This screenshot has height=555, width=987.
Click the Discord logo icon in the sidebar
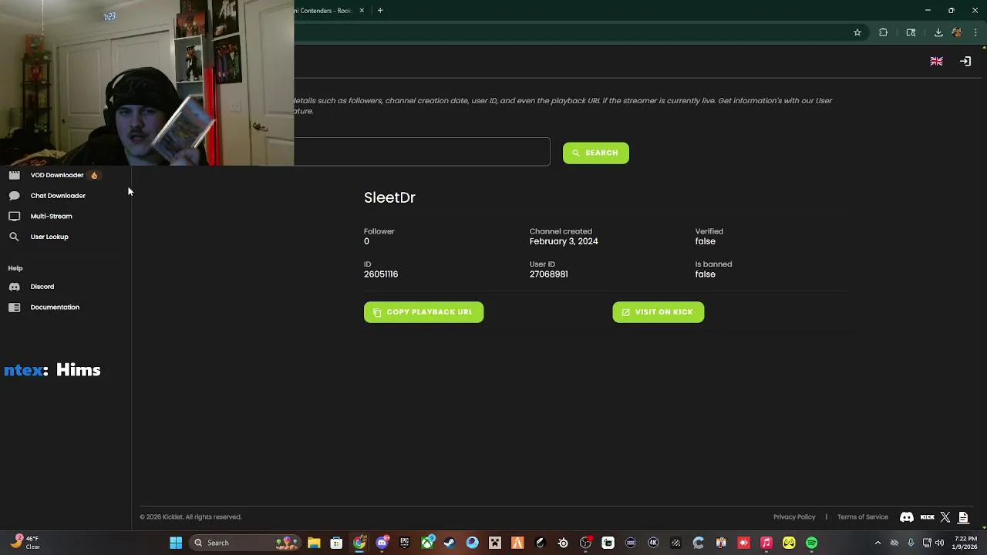tap(14, 287)
